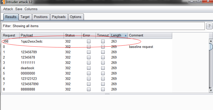Image resolution: width=213 pixels, height=110 pixels.
Task: Sort by the Comment column header
Action: 150,35
